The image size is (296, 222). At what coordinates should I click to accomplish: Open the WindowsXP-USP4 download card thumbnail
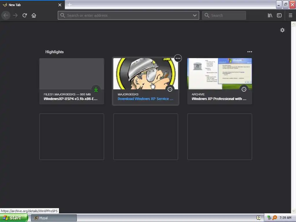pos(72,74)
